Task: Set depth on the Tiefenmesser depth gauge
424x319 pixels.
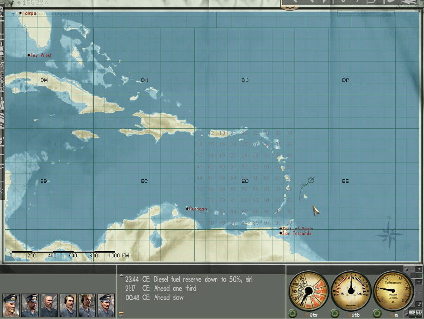Action: tap(393, 291)
